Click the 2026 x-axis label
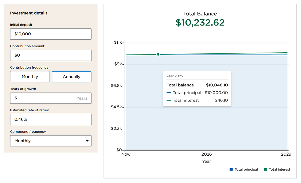The height and width of the screenshot is (183, 301). pos(206,154)
